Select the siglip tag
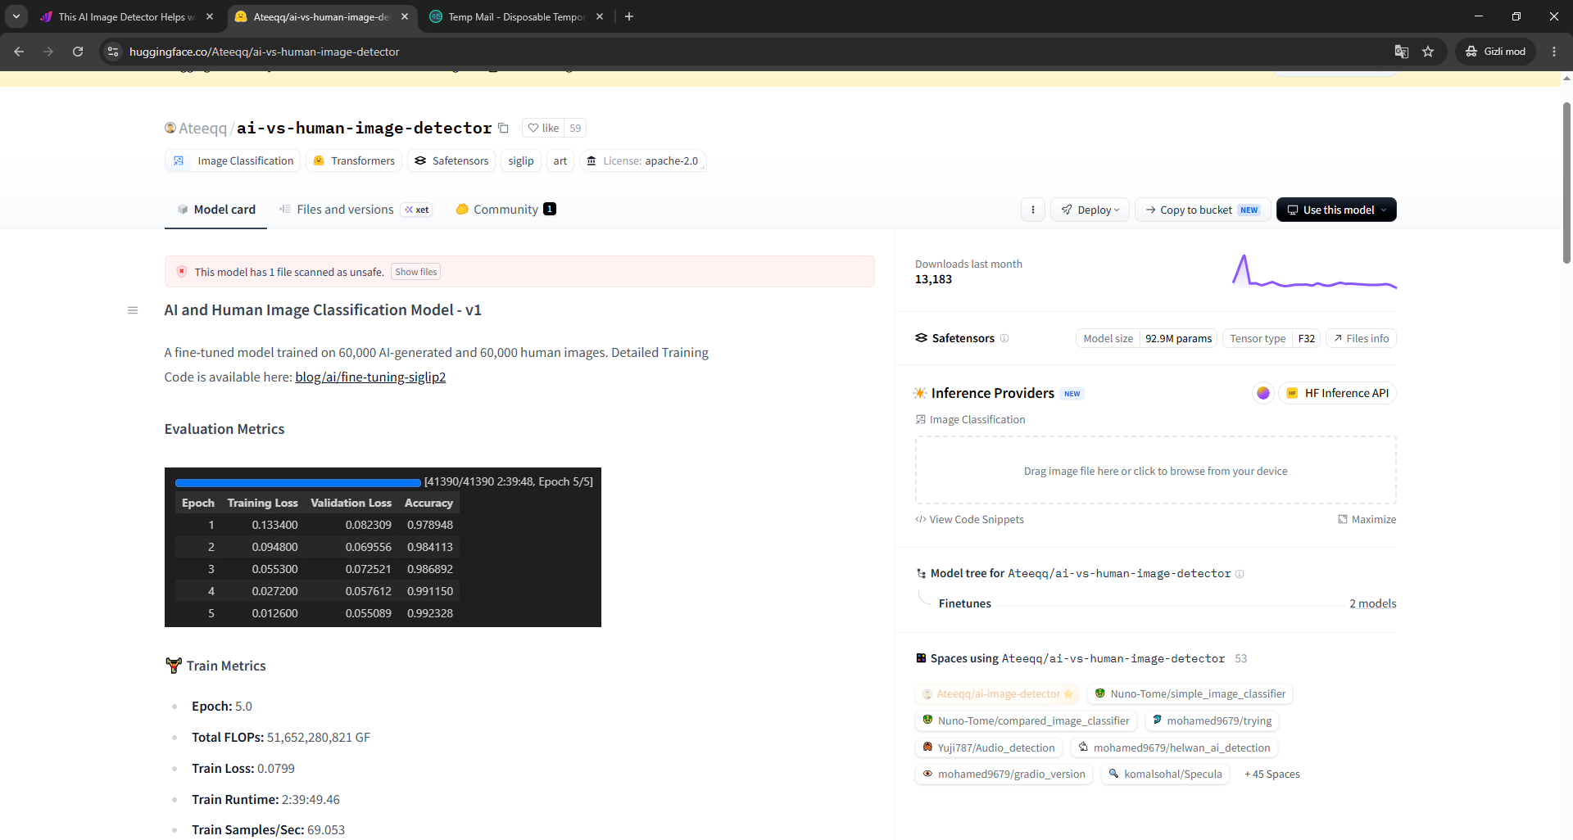This screenshot has width=1573, height=840. click(521, 160)
